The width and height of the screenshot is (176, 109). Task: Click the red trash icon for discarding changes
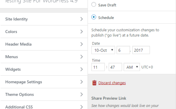94,83
